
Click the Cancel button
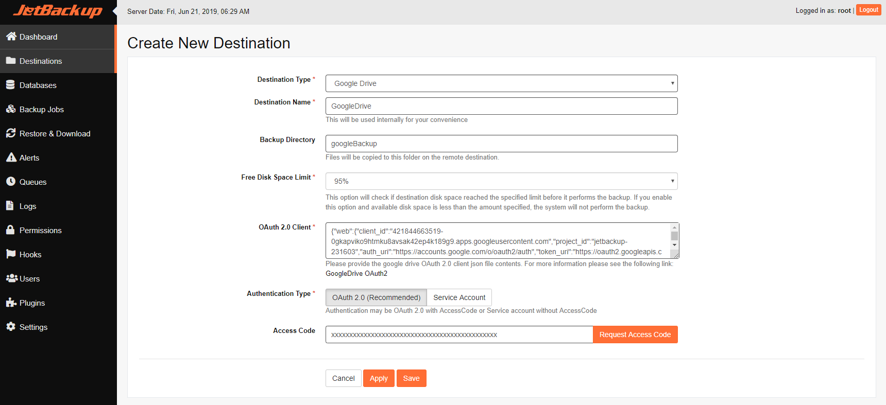[344, 378]
